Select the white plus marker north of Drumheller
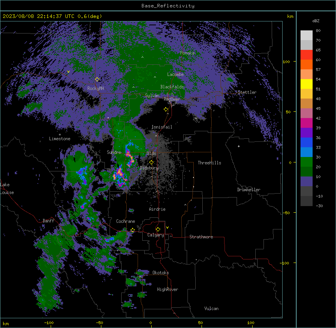The width and height of the screenshot is (336, 328). [239, 146]
